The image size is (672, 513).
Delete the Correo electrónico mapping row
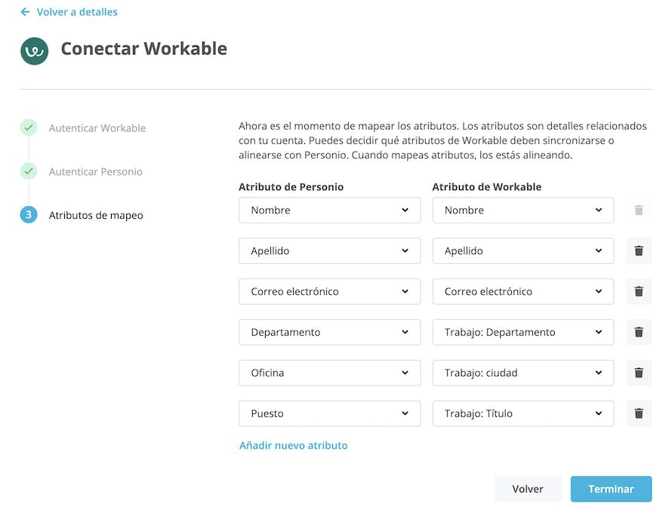click(x=639, y=291)
